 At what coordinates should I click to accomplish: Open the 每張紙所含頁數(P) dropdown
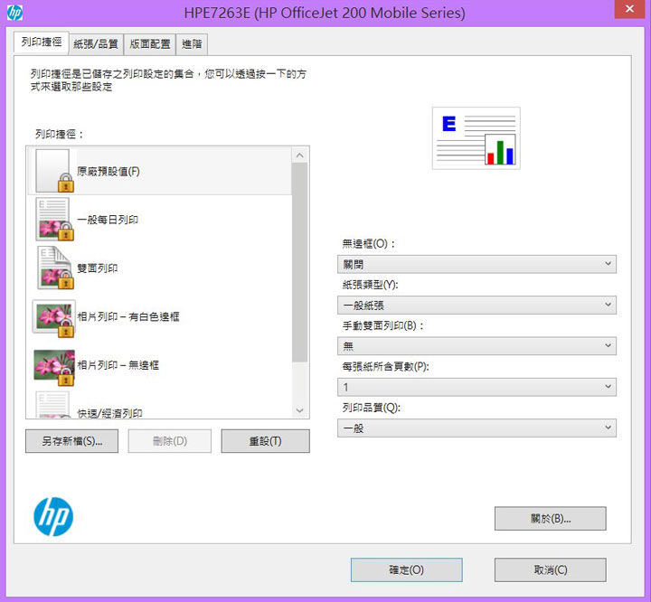coord(476,387)
